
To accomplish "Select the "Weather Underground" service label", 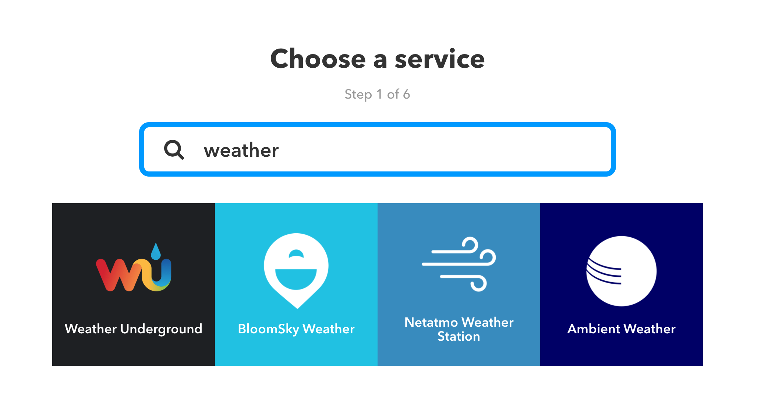I will click(133, 329).
